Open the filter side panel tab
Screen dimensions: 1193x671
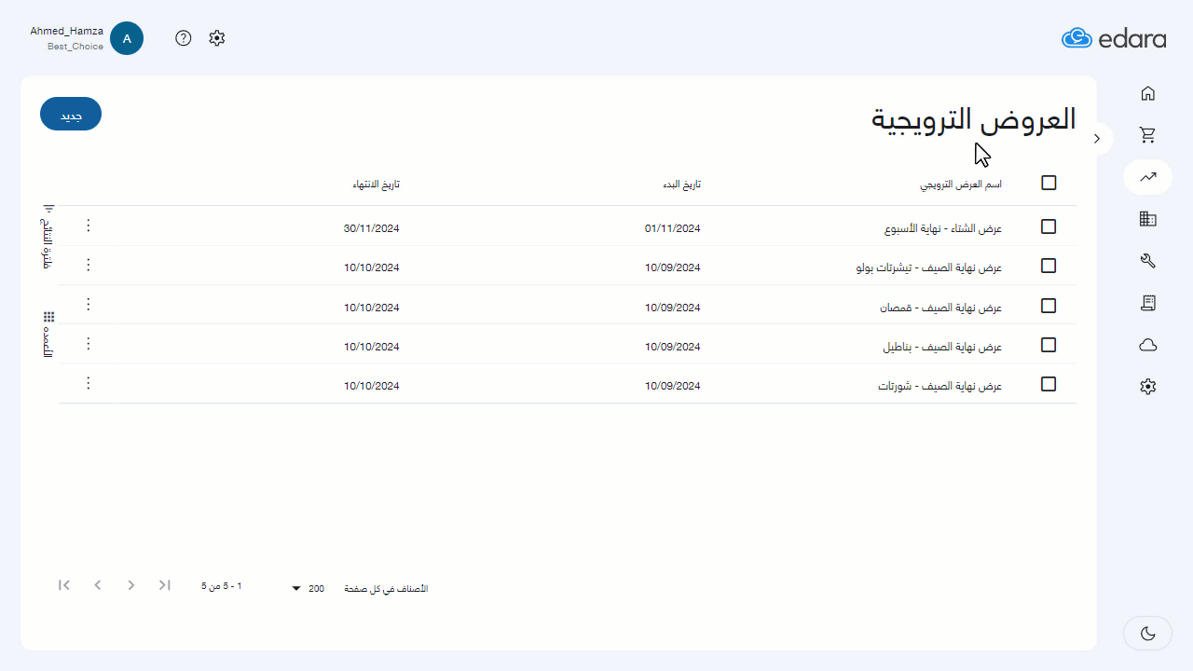pos(48,237)
